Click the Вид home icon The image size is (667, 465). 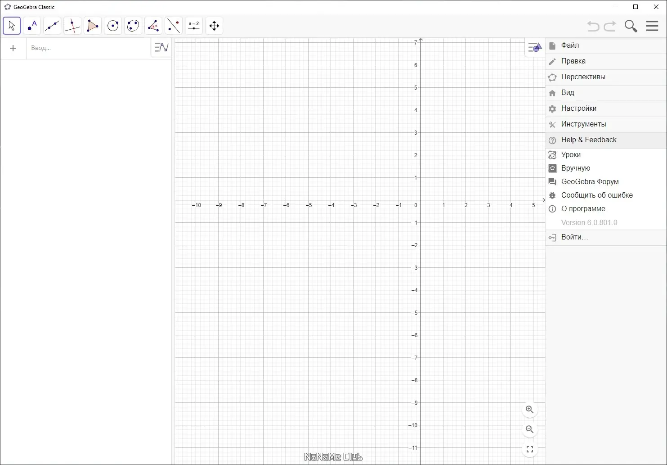[552, 93]
